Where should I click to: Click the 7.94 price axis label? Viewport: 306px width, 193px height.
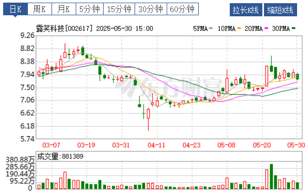point(27,74)
